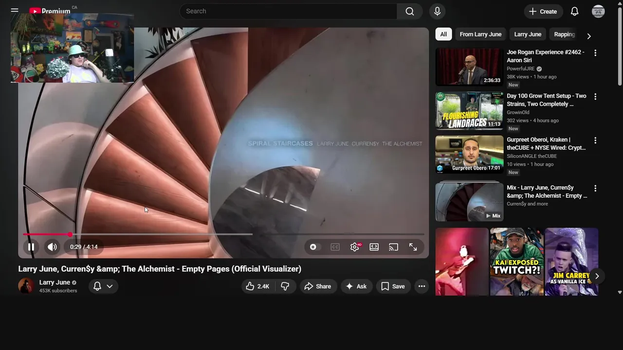623x350 pixels.
Task: Open options for Gurpreet Oberoi video
Action: point(595,140)
